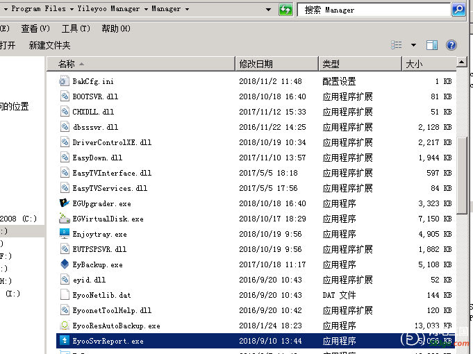
Task: Open the 工具(T) menu
Action: [76, 28]
